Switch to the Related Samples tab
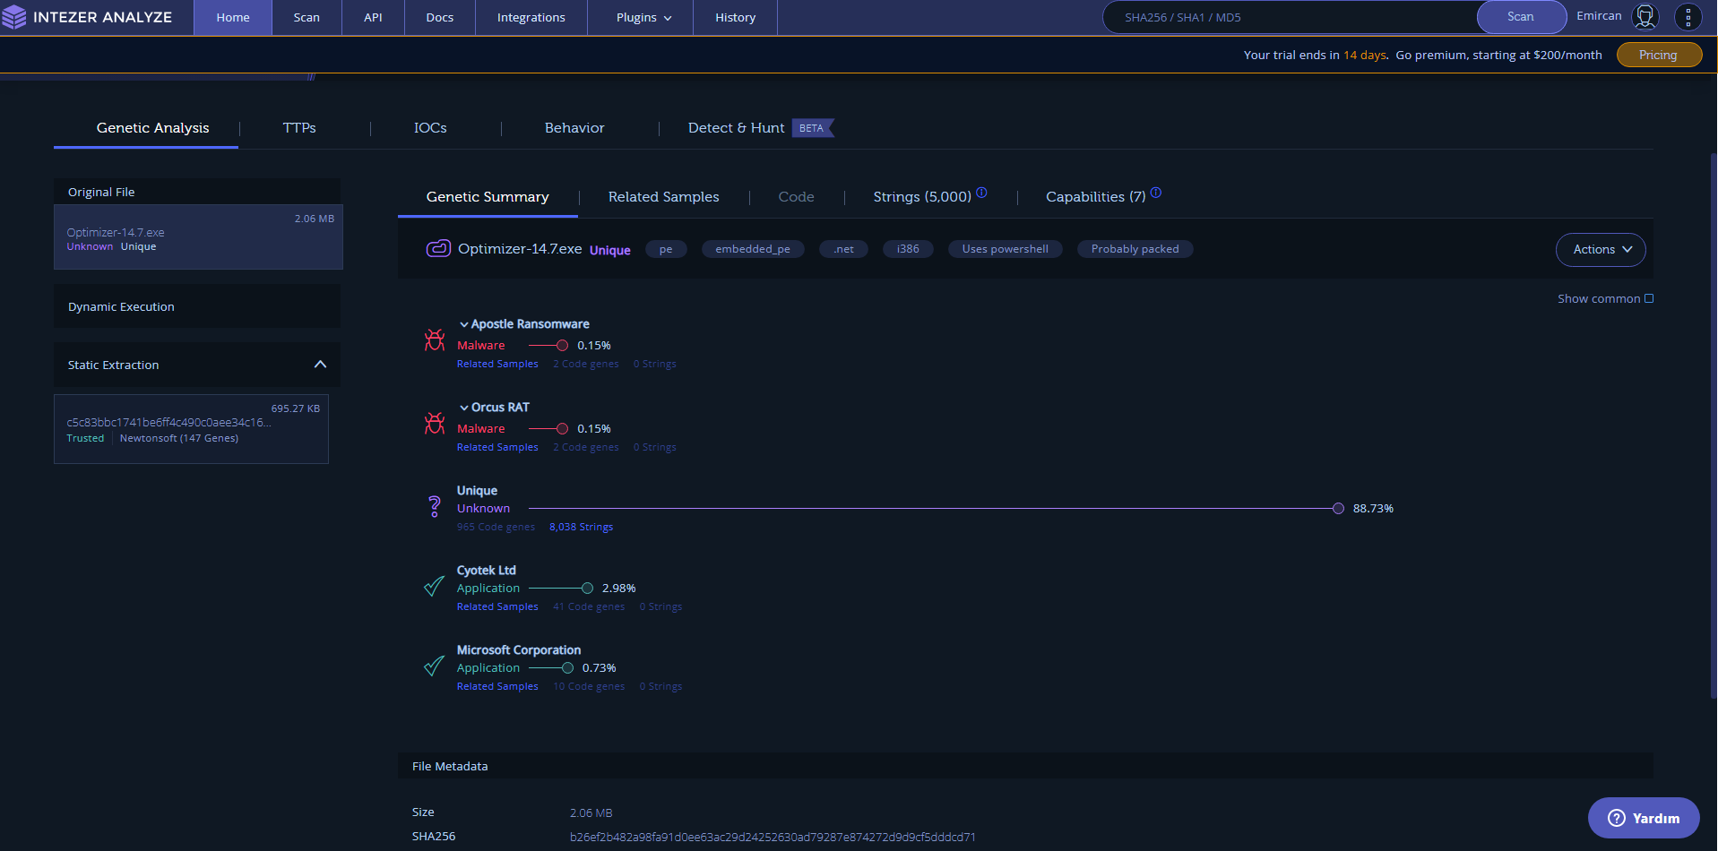1718x851 pixels. tap(663, 197)
